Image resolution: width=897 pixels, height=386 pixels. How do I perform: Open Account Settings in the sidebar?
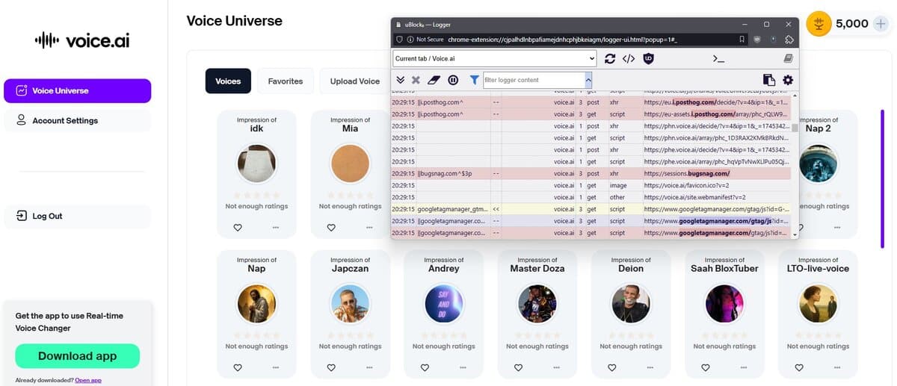click(x=77, y=120)
